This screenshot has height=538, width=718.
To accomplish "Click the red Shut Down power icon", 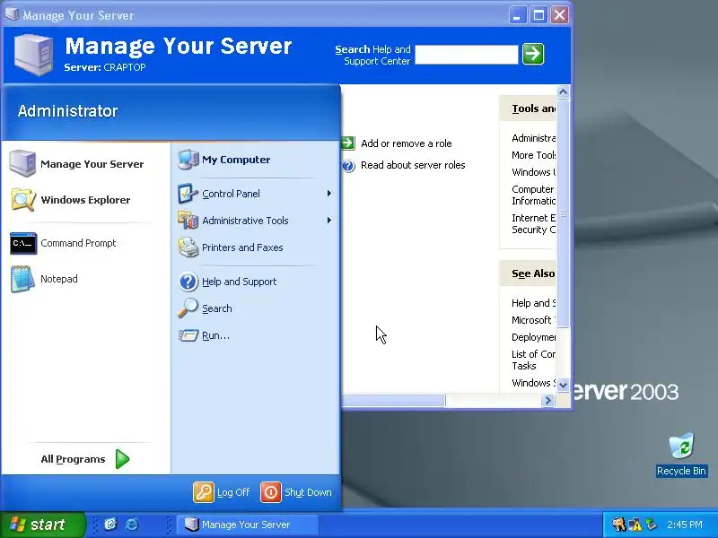I will coord(271,492).
